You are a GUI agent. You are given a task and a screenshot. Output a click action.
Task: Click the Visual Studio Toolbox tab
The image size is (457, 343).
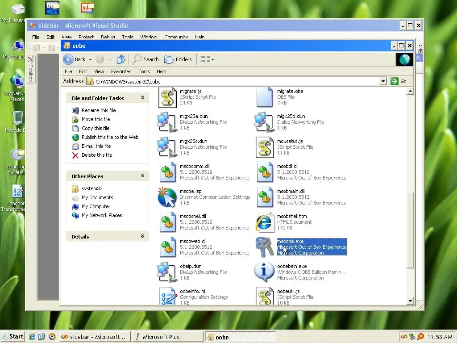(31, 69)
